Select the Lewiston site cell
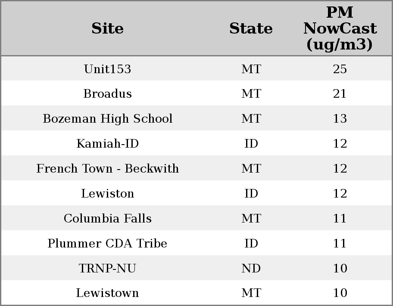The image size is (393, 306). click(107, 194)
